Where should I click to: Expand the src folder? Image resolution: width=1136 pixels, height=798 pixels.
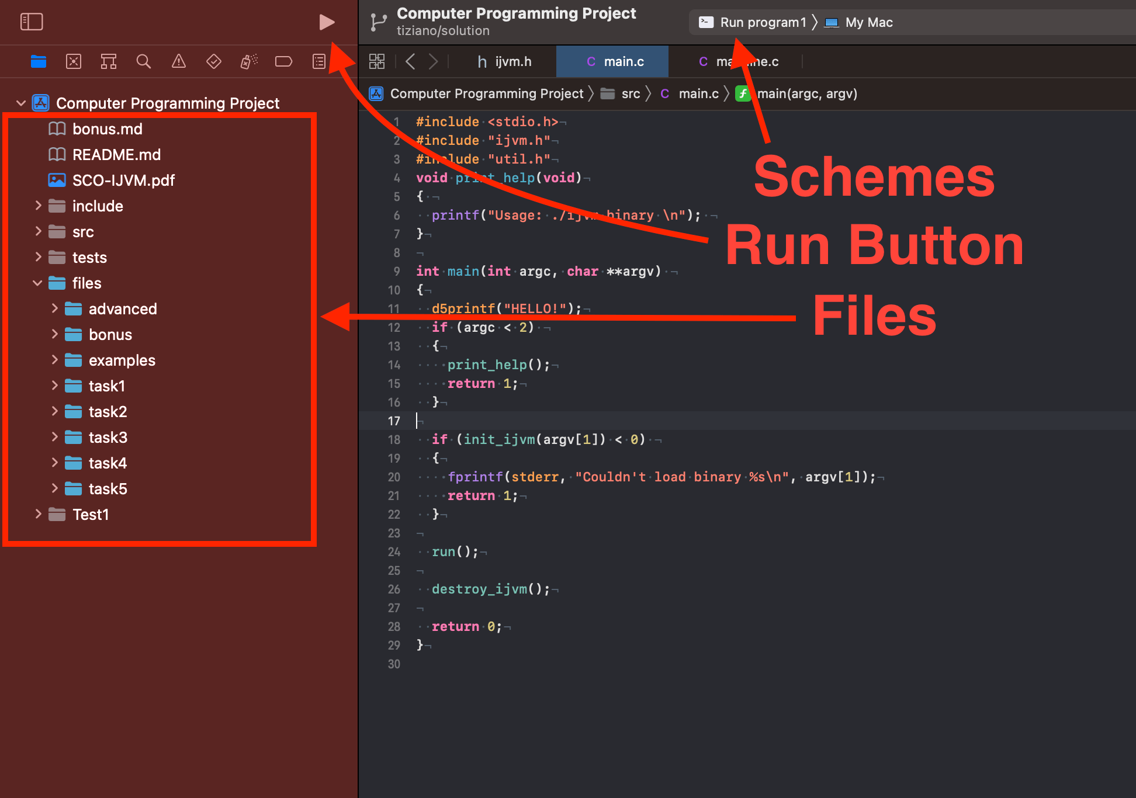(x=39, y=231)
